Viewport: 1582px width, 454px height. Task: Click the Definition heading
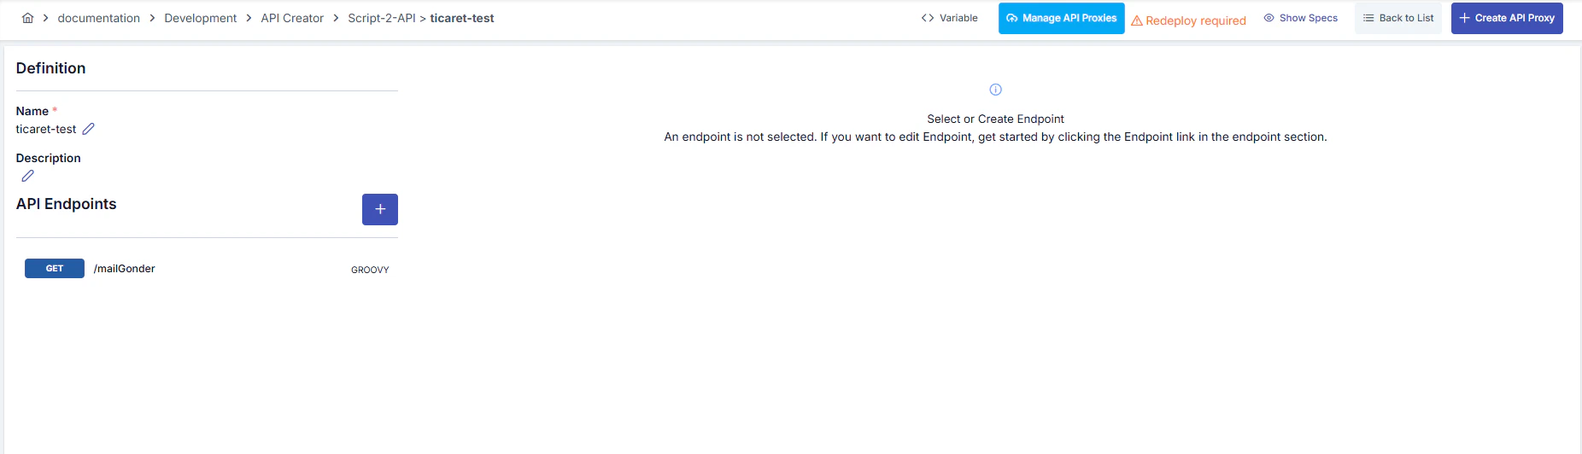pyautogui.click(x=51, y=68)
